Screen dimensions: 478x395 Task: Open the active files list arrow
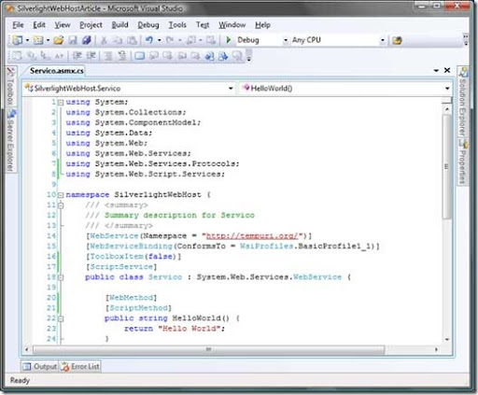coord(436,71)
